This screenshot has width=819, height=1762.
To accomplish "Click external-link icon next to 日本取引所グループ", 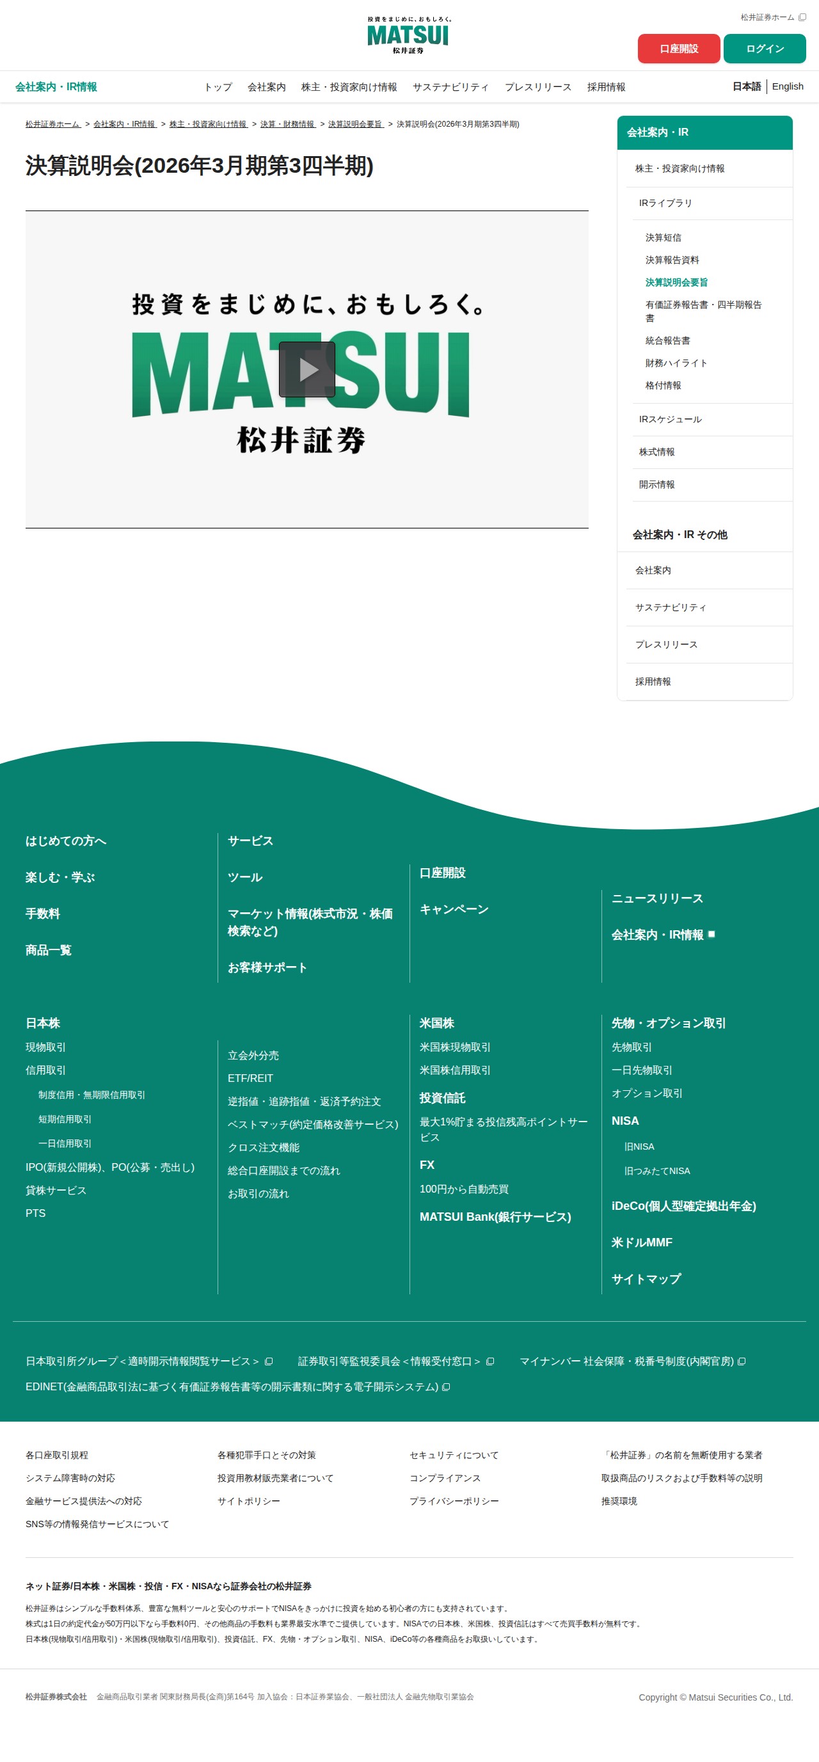I will [269, 1361].
